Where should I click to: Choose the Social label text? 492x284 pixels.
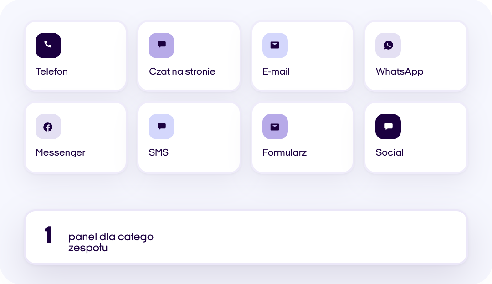point(389,152)
